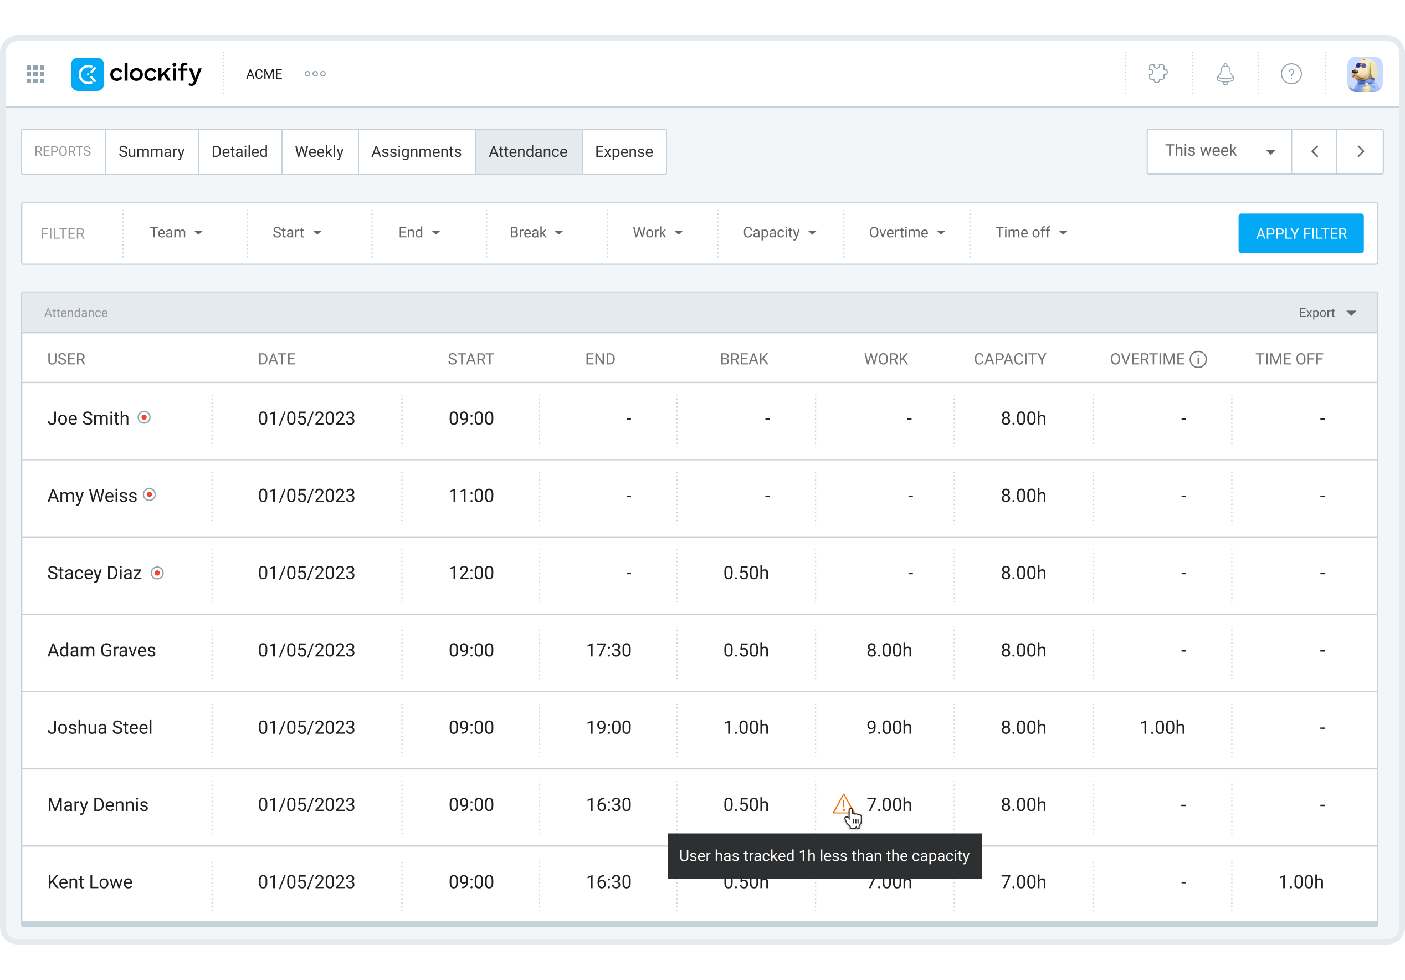Expand the This week date range dropdown
The image size is (1405, 980).
point(1219,152)
